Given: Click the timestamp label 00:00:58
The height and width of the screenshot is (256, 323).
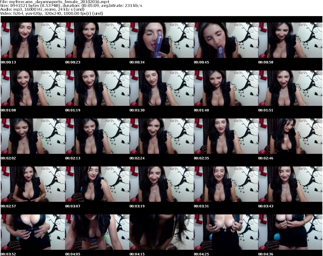Looking at the screenshot, I should click(266, 62).
